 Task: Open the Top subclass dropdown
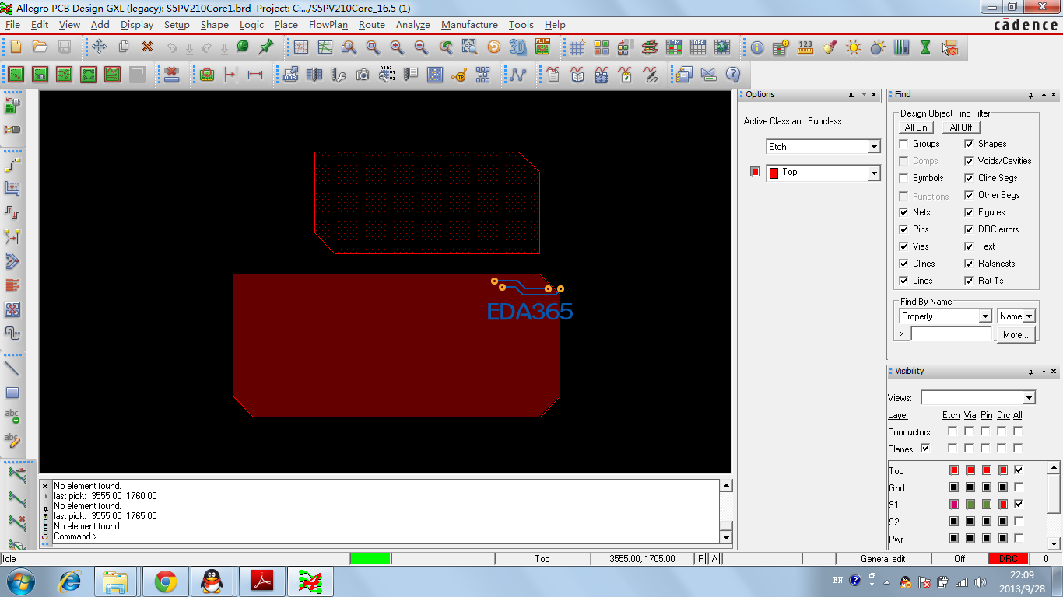click(874, 173)
